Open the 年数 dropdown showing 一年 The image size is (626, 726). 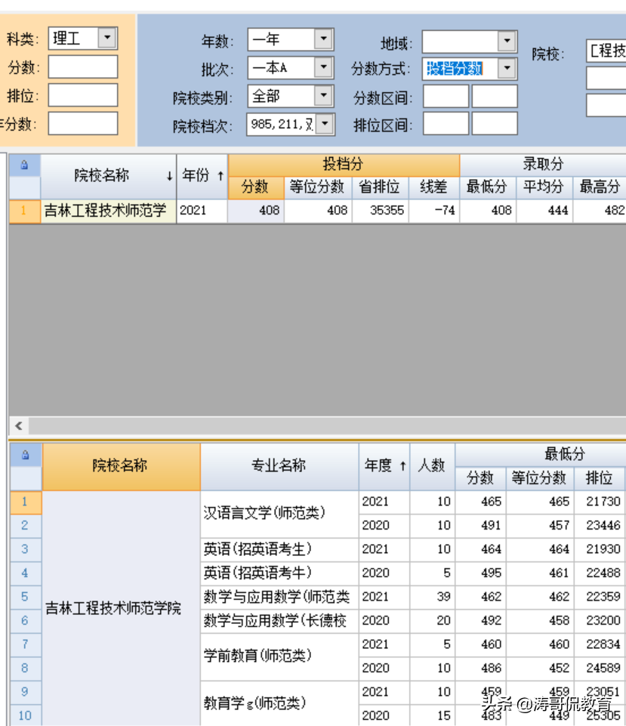tap(322, 39)
